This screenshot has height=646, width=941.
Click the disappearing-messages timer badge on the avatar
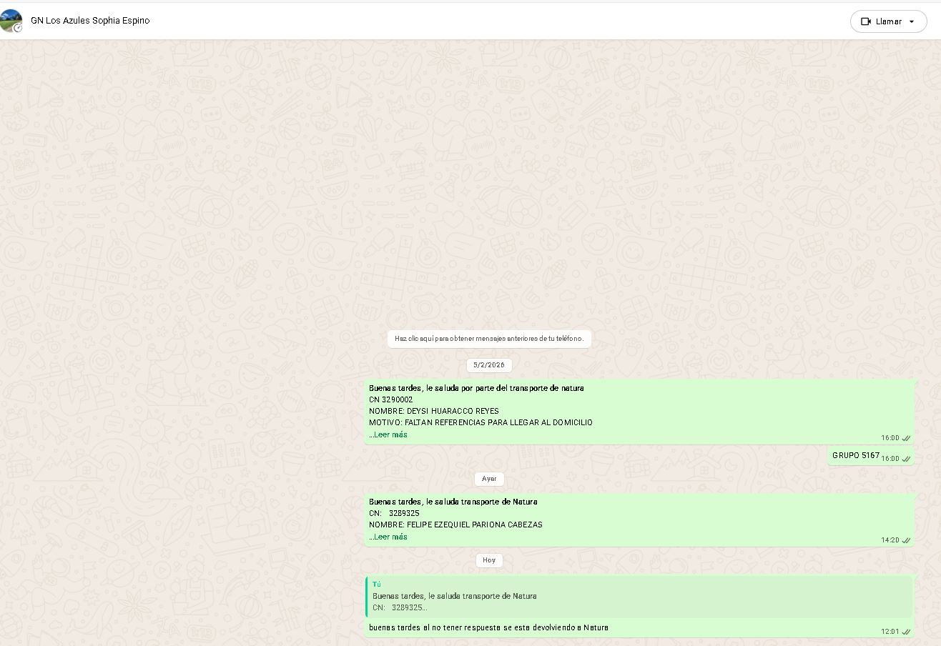[x=18, y=28]
